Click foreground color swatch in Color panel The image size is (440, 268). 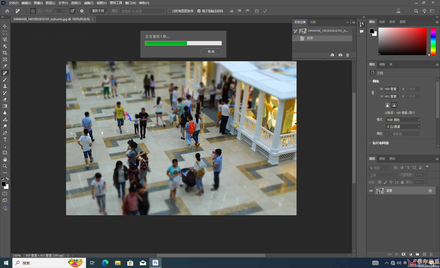click(x=372, y=31)
